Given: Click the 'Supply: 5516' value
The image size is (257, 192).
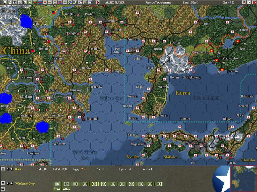Looking at the screenshot, I should 79,169.
